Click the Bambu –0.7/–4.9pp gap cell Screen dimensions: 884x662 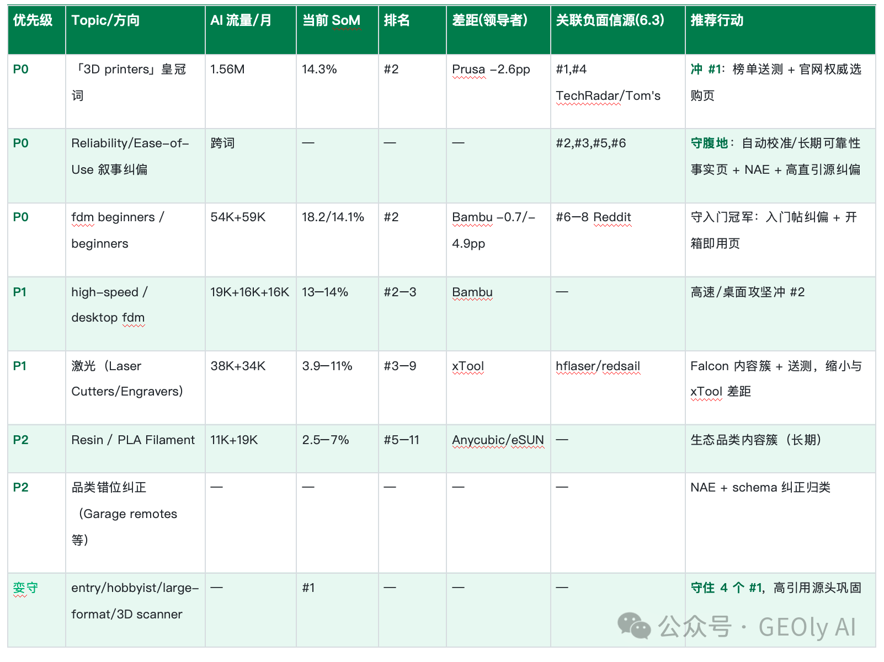498,239
